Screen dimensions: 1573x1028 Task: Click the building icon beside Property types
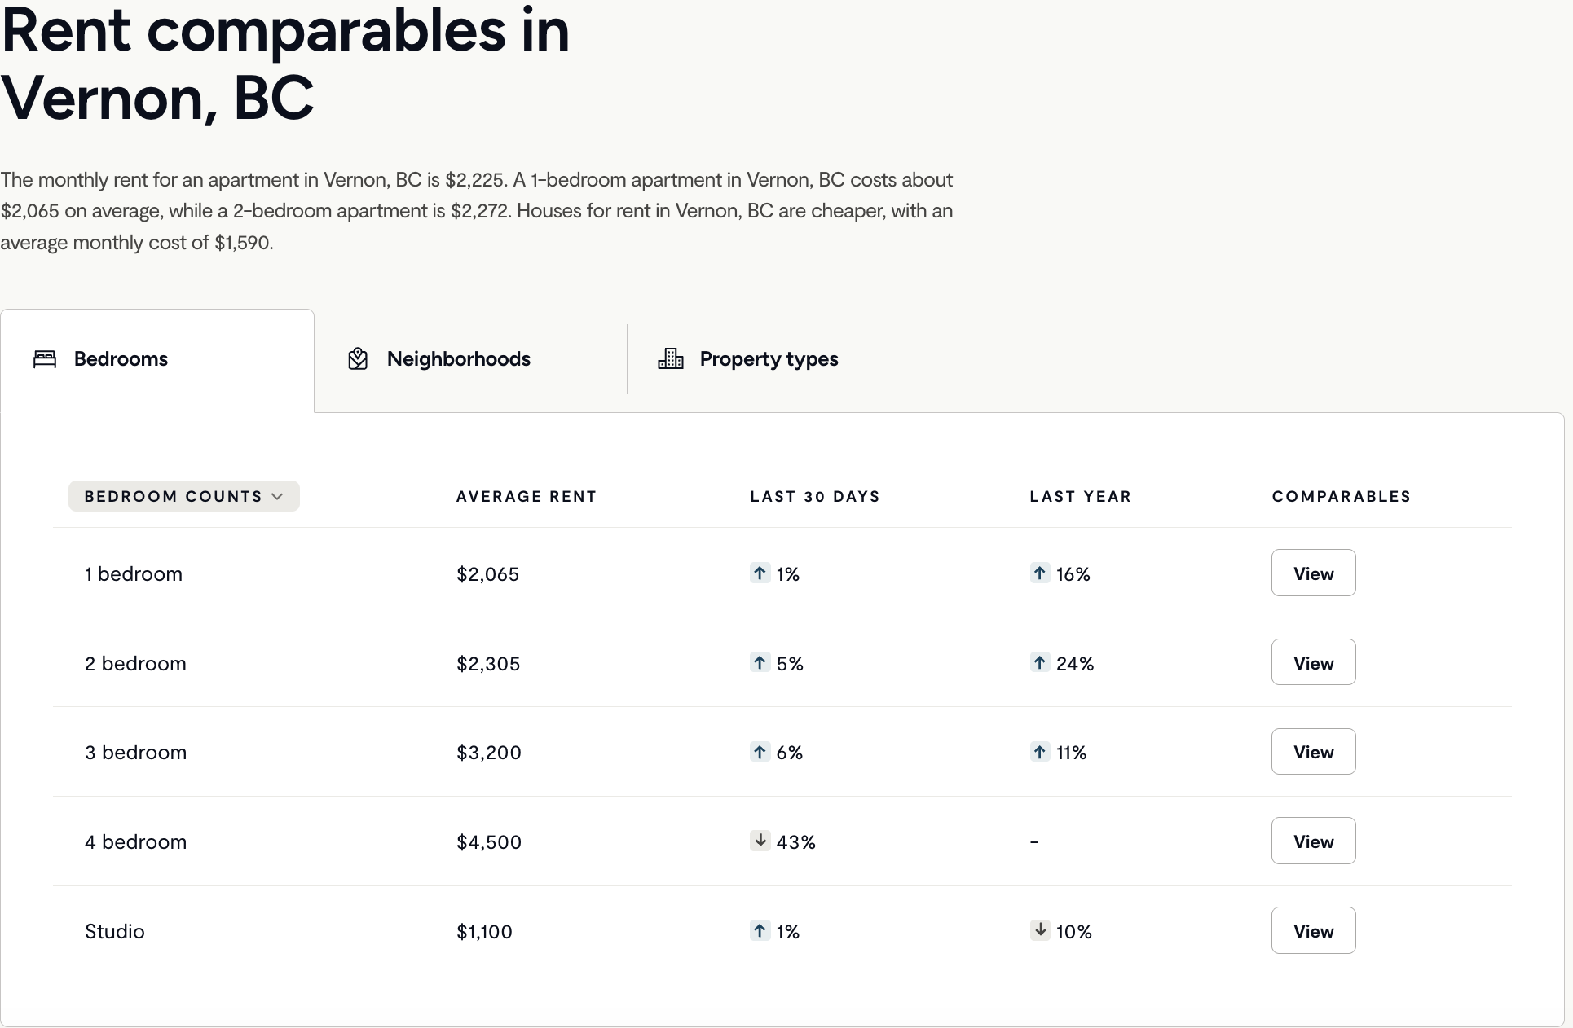671,358
